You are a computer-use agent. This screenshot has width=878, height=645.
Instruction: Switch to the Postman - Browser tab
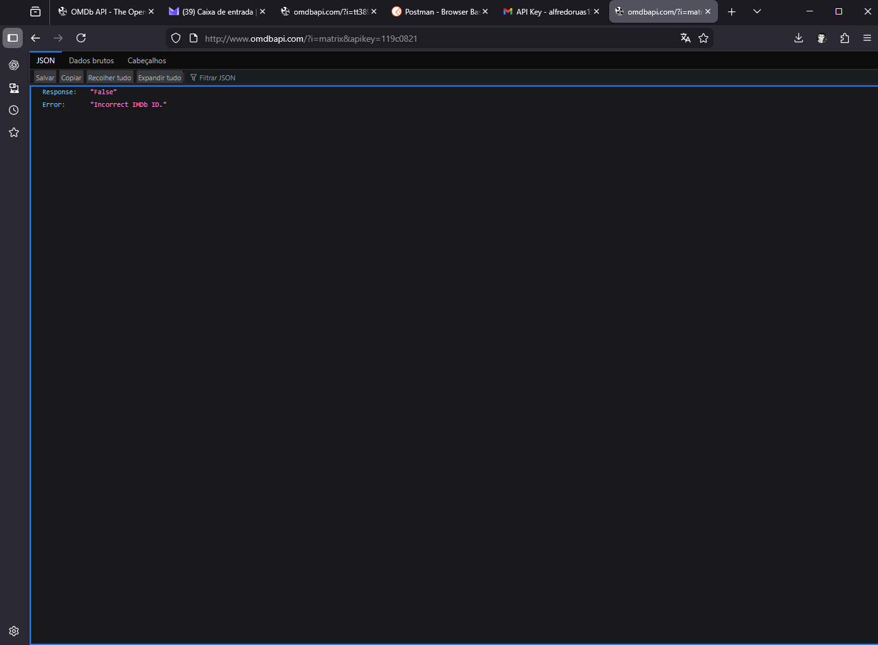439,11
